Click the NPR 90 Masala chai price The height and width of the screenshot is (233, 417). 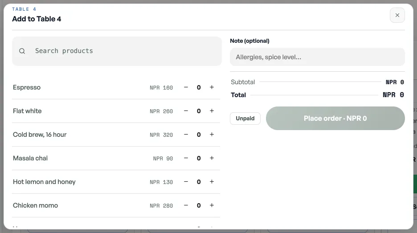click(x=163, y=159)
